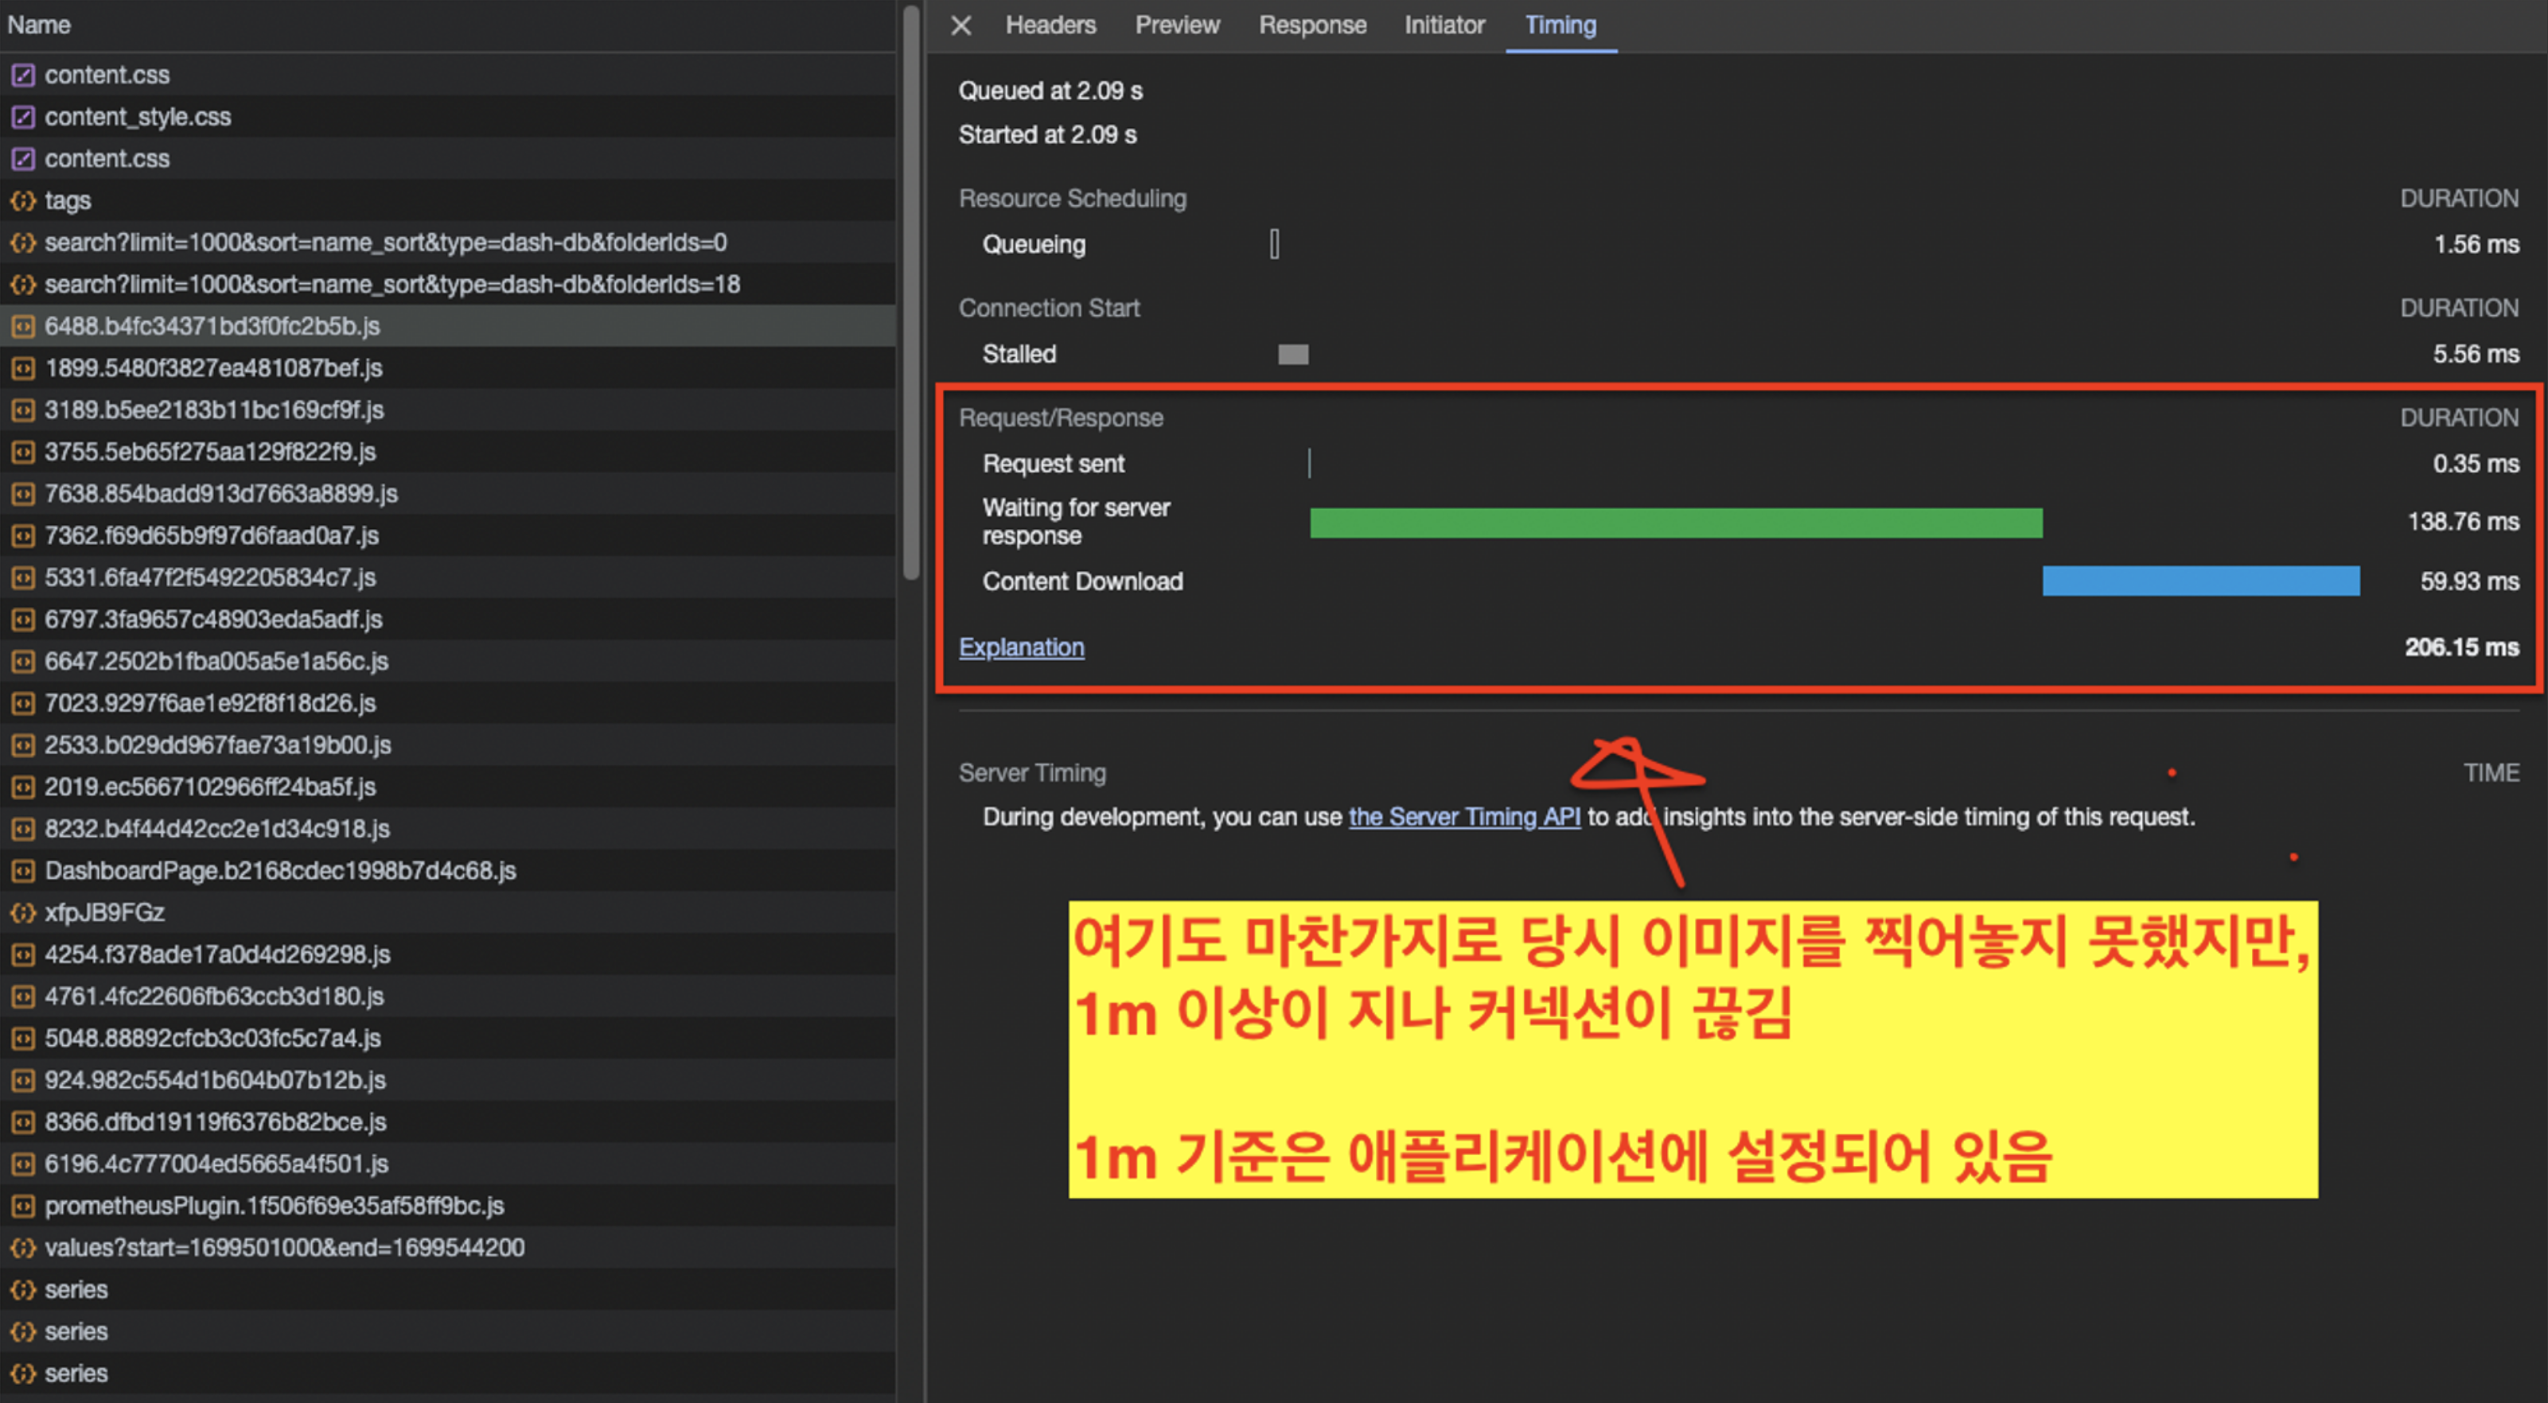The image size is (2548, 1403).
Task: Switch to the Response tab
Action: point(1311,25)
